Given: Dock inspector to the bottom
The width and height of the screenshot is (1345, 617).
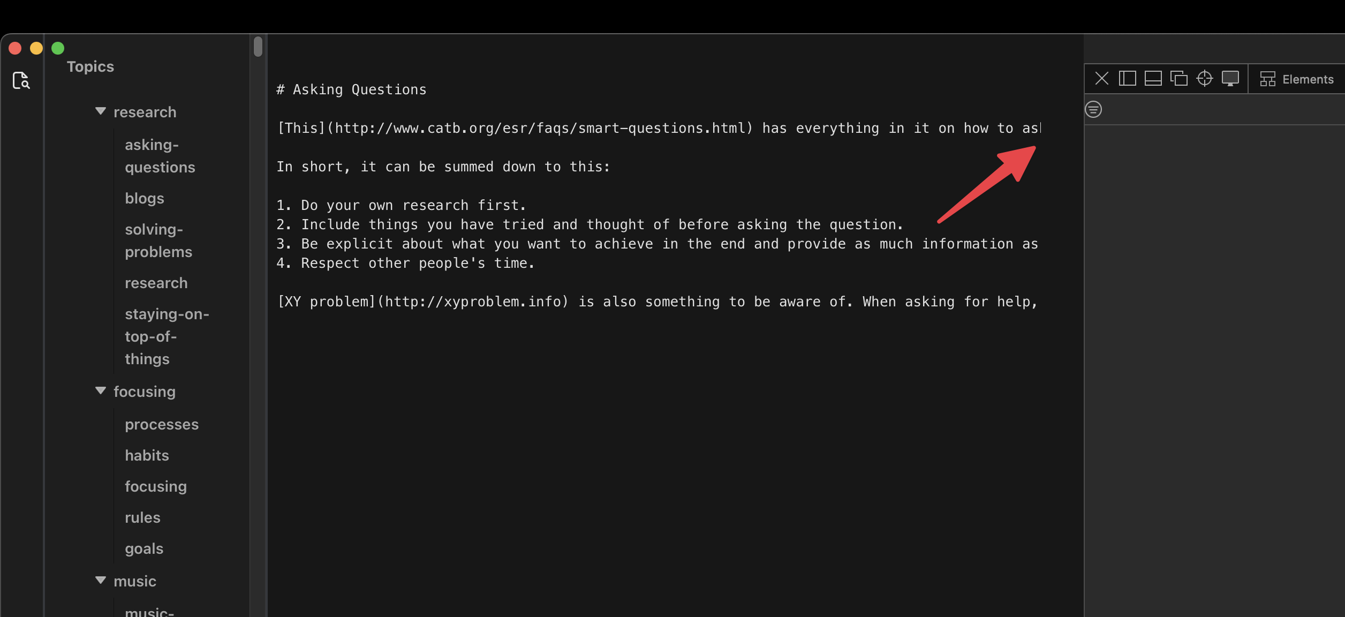Looking at the screenshot, I should [1153, 79].
